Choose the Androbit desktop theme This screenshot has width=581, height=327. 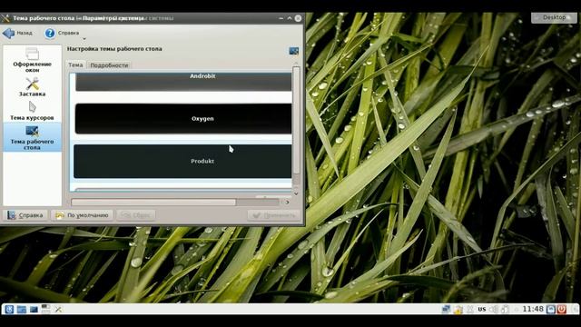tap(183, 82)
